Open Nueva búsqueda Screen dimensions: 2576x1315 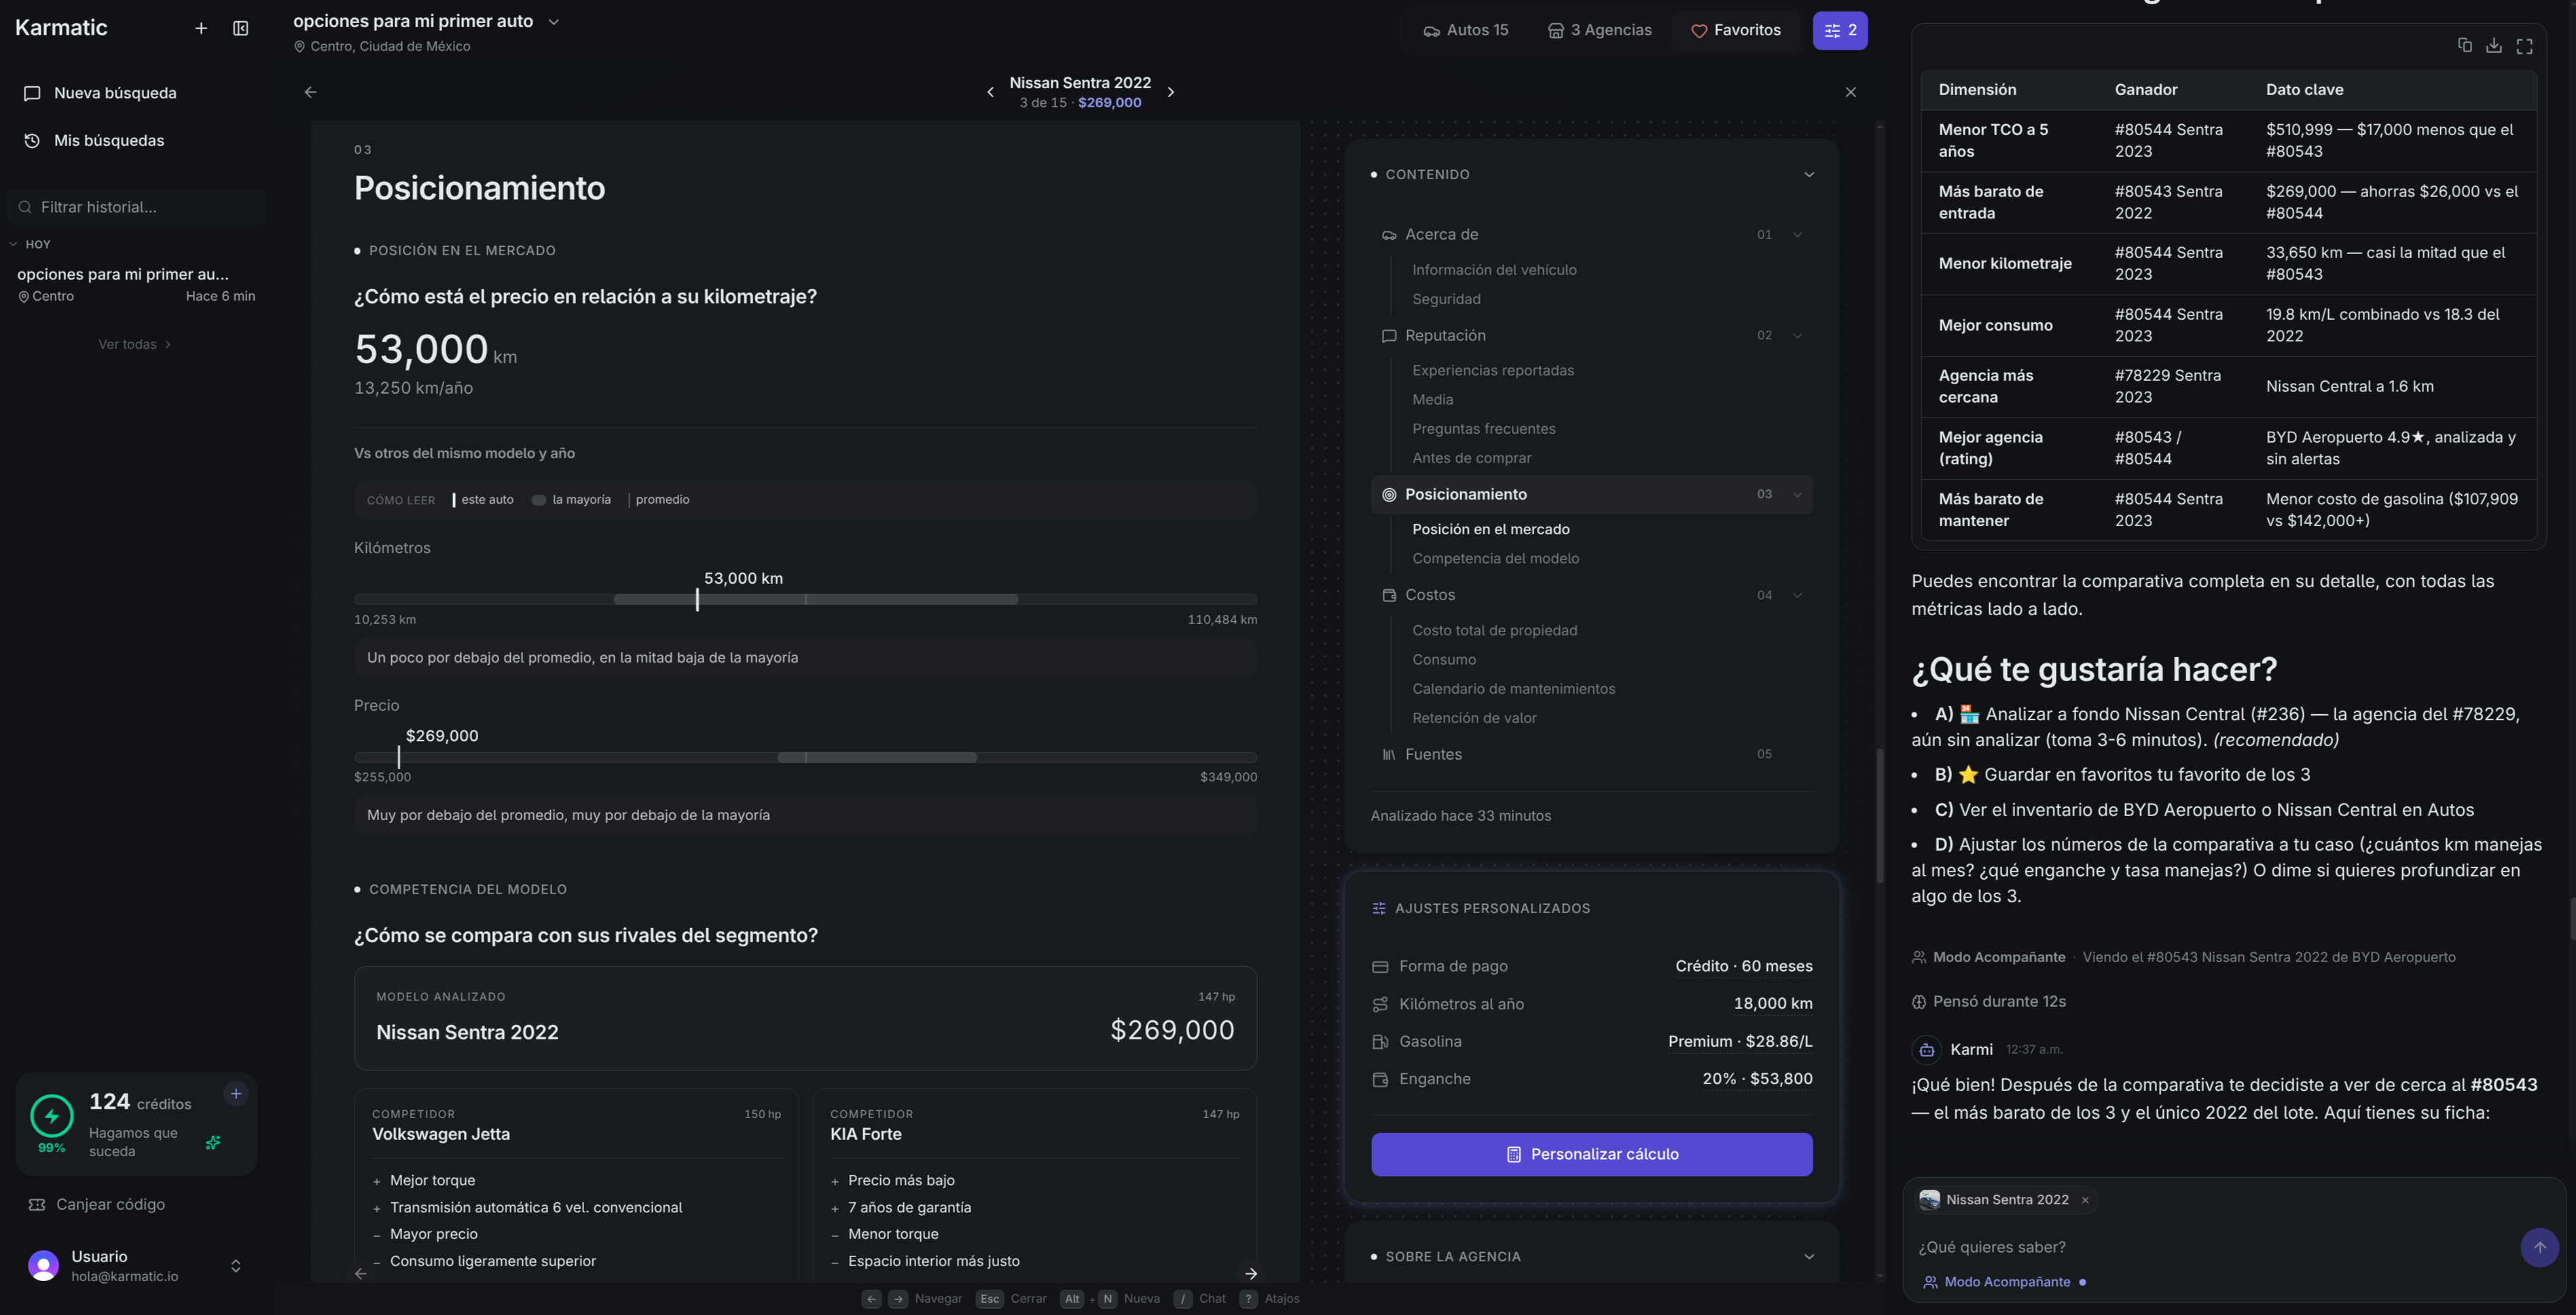[137, 93]
